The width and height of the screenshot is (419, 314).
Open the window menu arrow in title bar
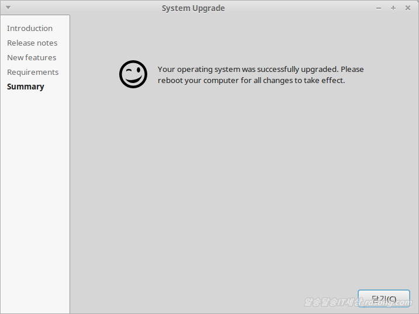coord(8,8)
